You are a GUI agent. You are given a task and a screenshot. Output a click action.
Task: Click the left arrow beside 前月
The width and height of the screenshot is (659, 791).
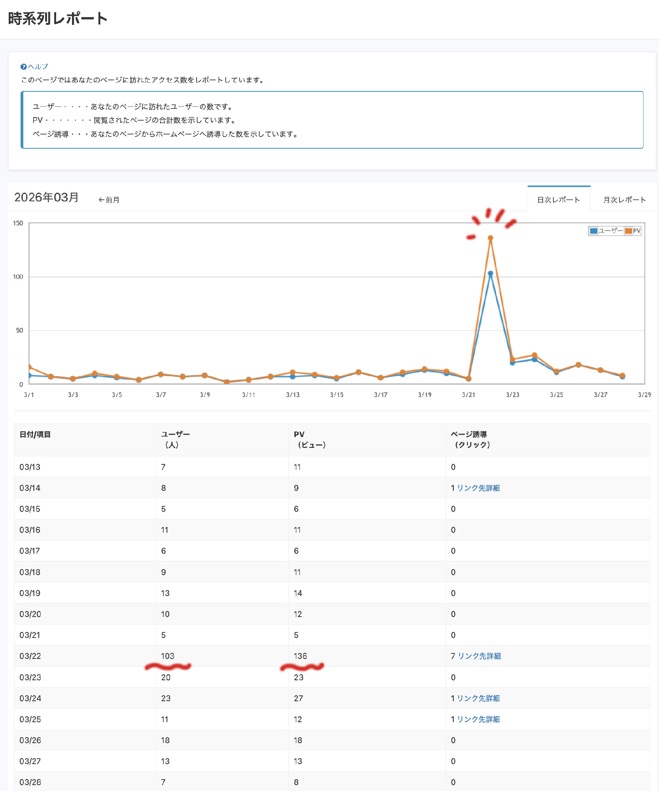click(101, 200)
